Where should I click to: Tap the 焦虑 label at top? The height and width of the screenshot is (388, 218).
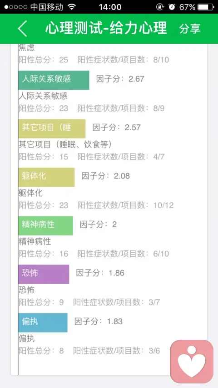click(27, 47)
